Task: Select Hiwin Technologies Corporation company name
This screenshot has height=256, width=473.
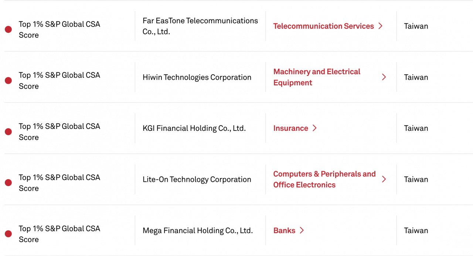Action: [197, 77]
